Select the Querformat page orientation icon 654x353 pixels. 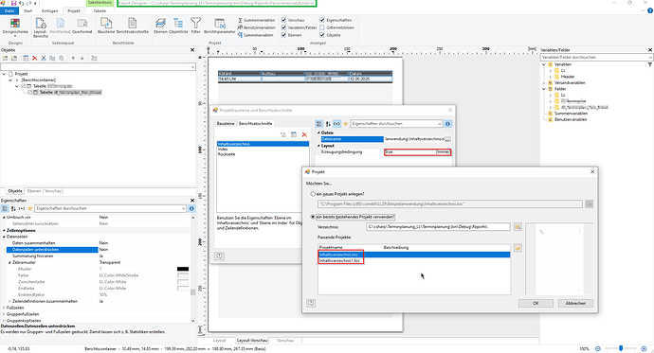82,26
